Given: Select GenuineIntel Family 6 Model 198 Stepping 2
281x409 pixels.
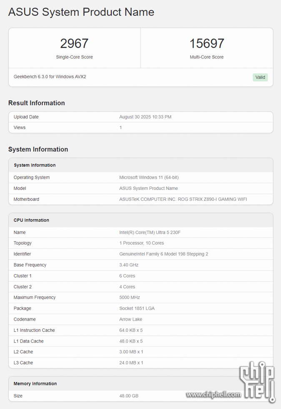Looking at the screenshot, I should (164, 254).
